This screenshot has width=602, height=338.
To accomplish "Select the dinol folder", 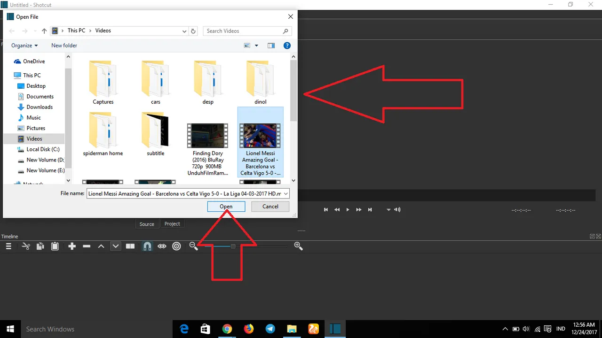I will [261, 83].
